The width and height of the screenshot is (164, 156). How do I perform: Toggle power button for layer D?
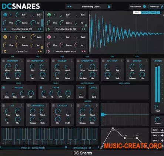49,37
